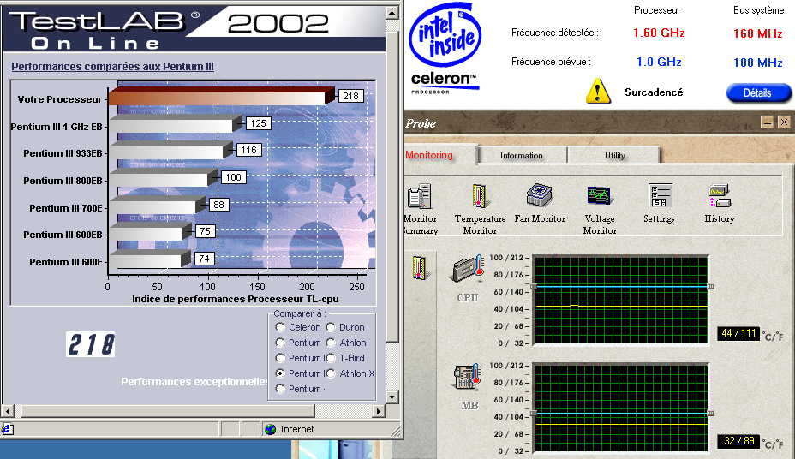
Task: Select the Duron comparison radio button
Action: [x=331, y=327]
